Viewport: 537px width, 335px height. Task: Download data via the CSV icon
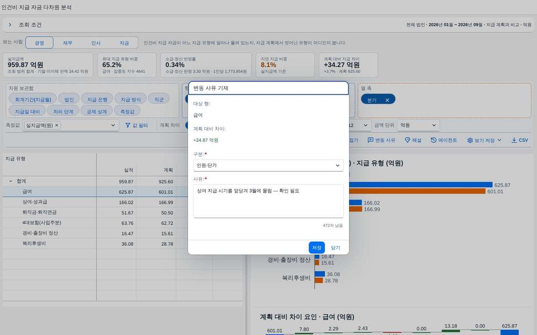[x=514, y=140]
